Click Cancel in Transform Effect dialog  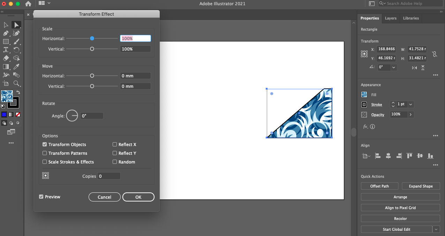click(x=104, y=197)
